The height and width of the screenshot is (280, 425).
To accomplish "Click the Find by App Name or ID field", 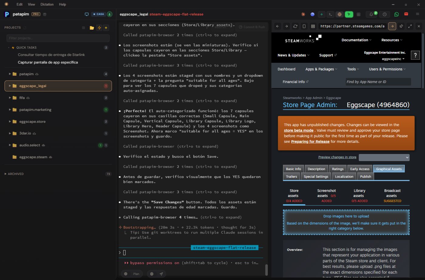I will (378, 82).
